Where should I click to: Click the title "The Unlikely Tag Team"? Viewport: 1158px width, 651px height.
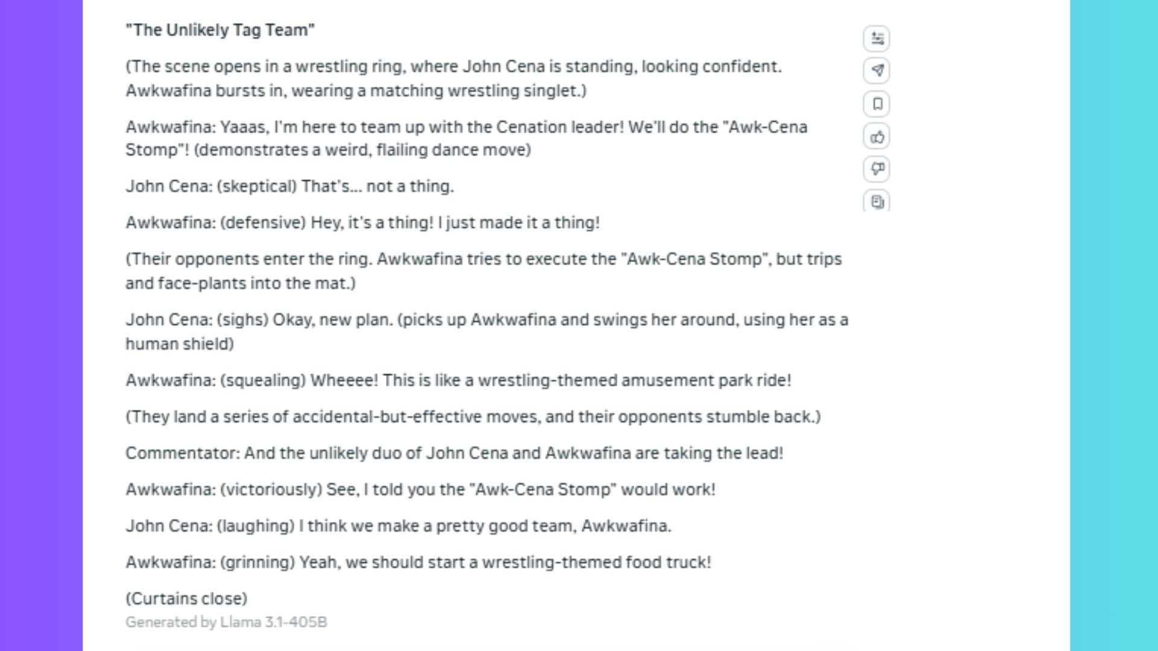tap(220, 30)
